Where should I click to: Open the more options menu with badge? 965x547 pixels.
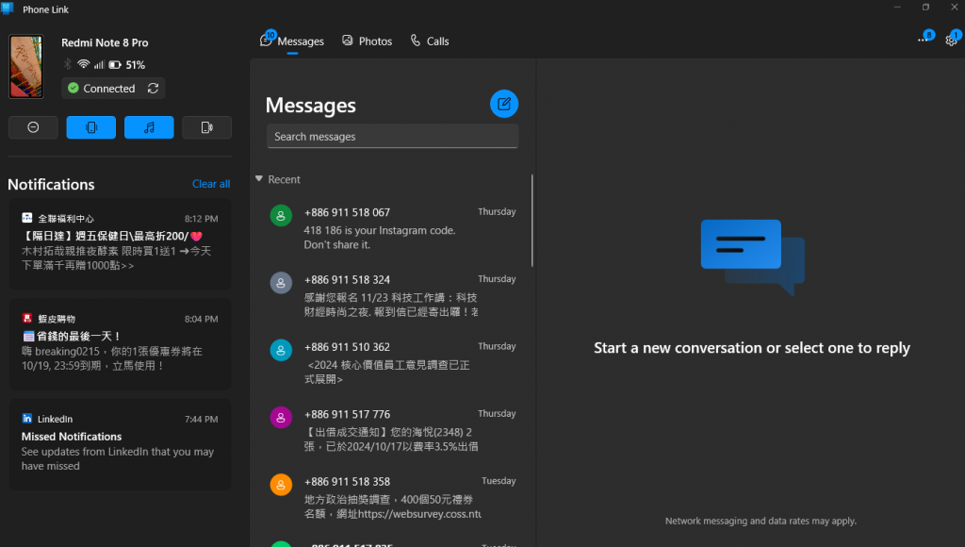click(x=924, y=40)
